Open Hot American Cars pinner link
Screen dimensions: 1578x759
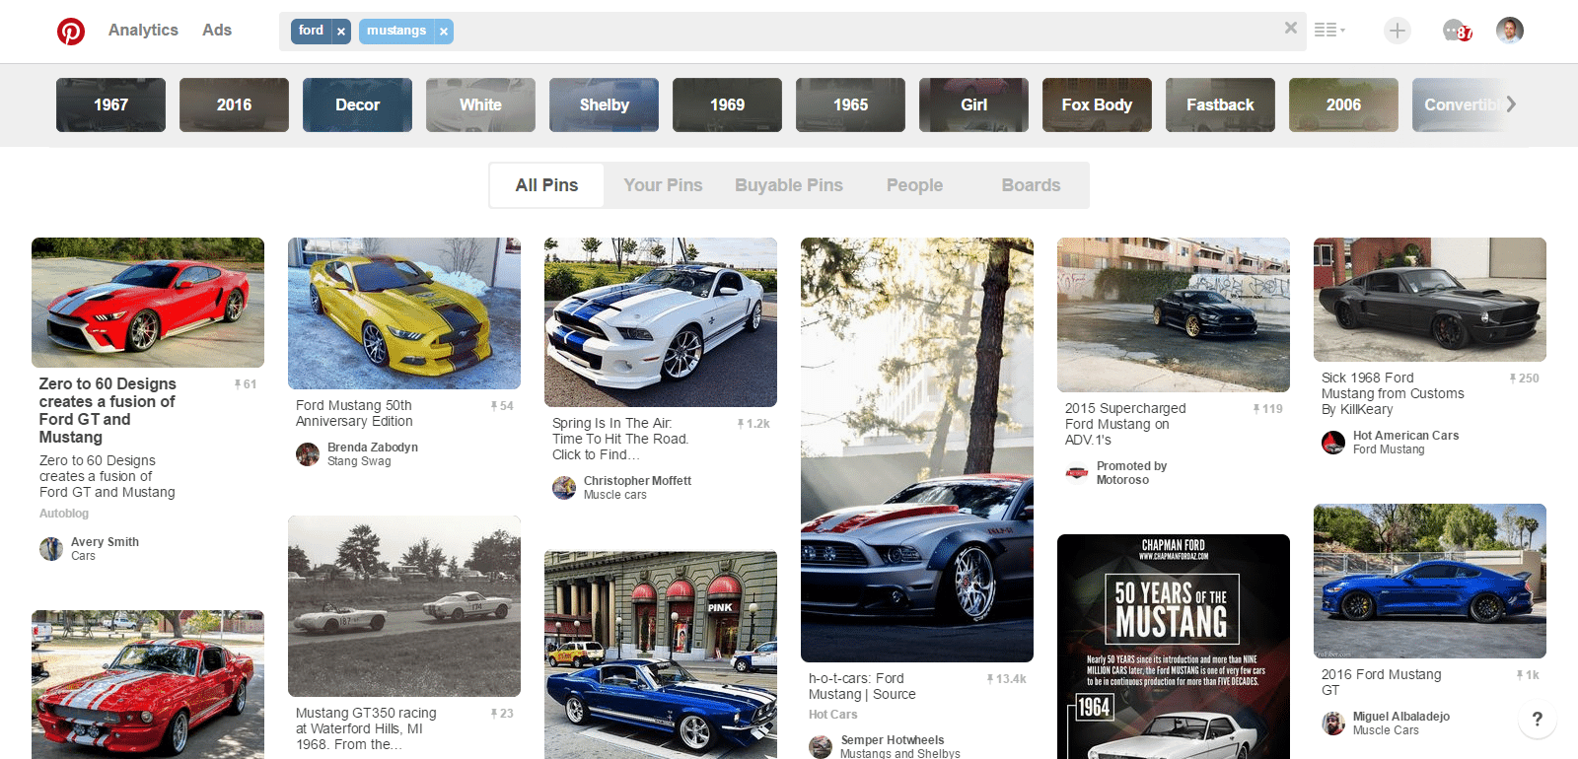tap(1405, 436)
